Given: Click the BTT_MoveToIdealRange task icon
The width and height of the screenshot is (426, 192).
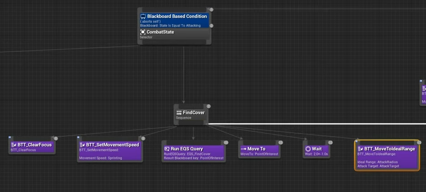Looking at the screenshot, I should (x=360, y=149).
